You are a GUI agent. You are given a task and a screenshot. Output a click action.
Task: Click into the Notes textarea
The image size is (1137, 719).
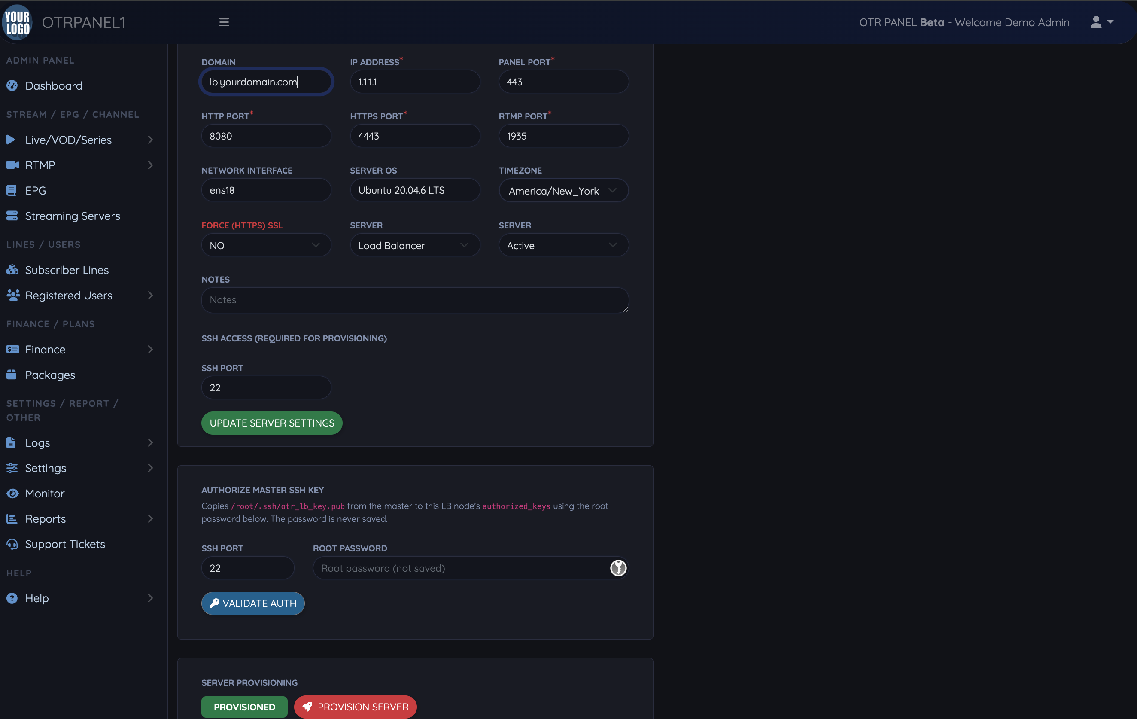(x=415, y=300)
